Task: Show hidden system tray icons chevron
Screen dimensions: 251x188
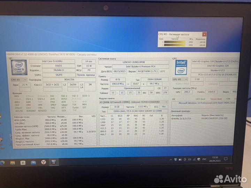Action: coord(171,159)
